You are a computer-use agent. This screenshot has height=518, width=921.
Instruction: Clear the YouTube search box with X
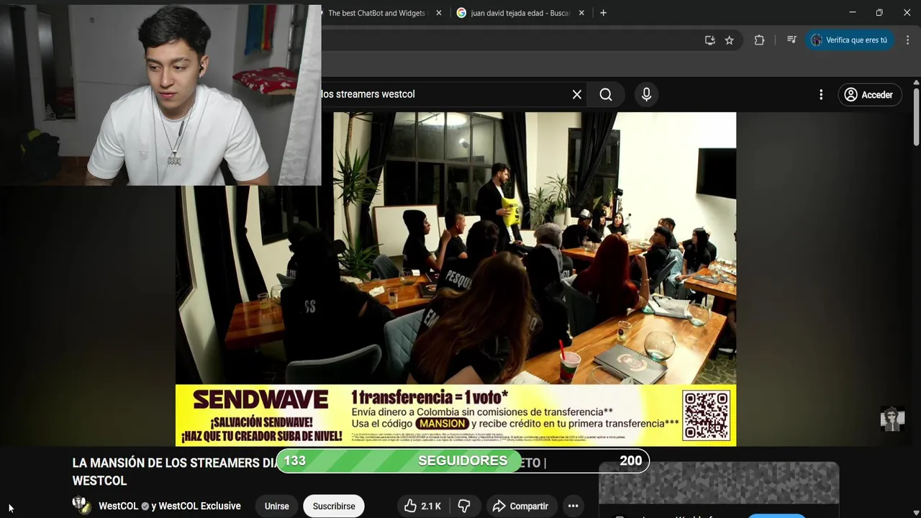[576, 94]
